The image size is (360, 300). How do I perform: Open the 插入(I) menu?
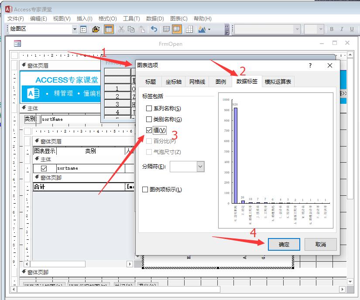point(85,19)
